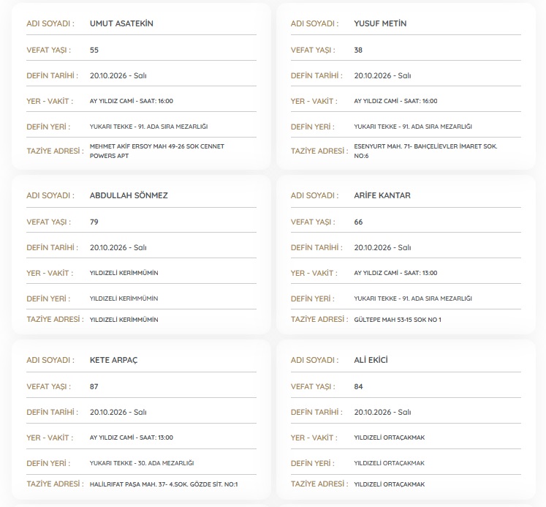Click TAZİYE ADRESİ value YILDIZELİ KERİMMÜMİN
546x507 pixels.
click(x=124, y=320)
